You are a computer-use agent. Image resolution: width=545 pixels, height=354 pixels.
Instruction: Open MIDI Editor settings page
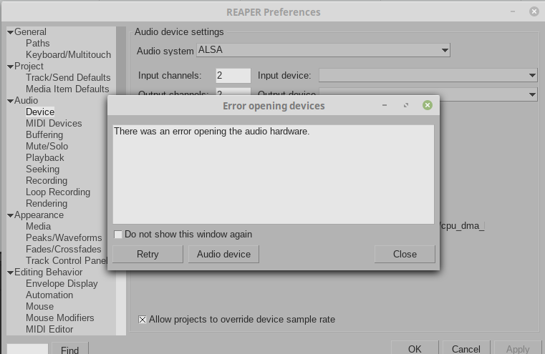click(x=49, y=330)
